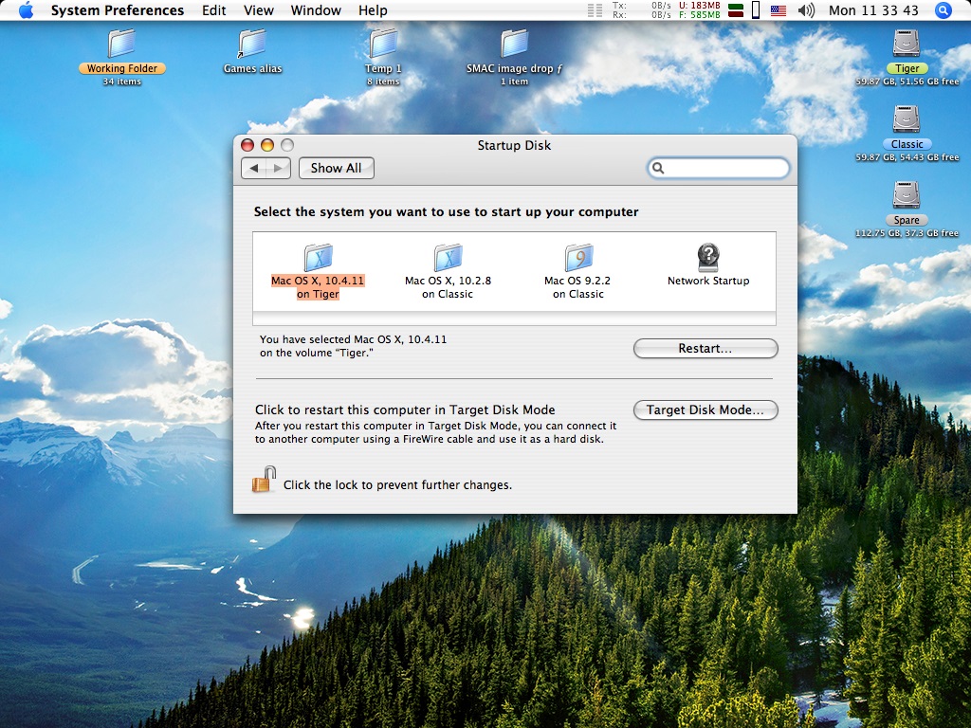The image size is (971, 728).
Task: Click the Target Disk Mode... button
Action: tap(705, 409)
